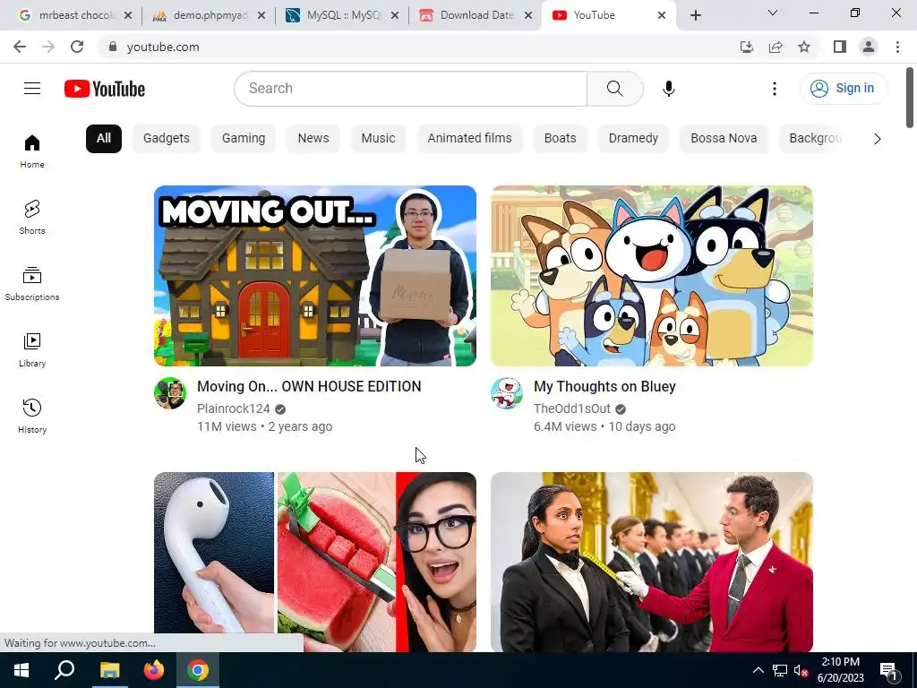Select the Boats filter chip
917x688 pixels.
pyautogui.click(x=561, y=139)
